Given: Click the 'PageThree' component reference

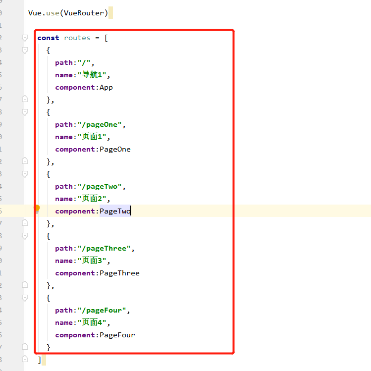Looking at the screenshot, I should [119, 273].
